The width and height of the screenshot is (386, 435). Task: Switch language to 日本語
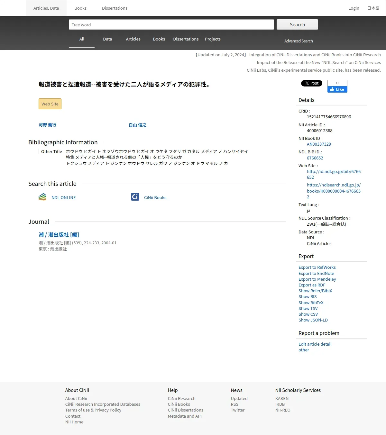[x=373, y=8]
